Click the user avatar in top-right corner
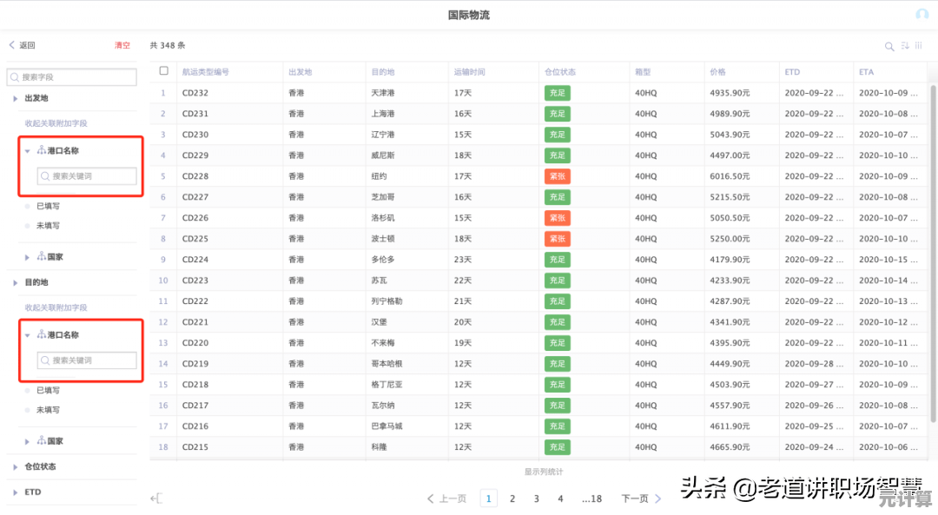938x515 pixels. tap(921, 15)
